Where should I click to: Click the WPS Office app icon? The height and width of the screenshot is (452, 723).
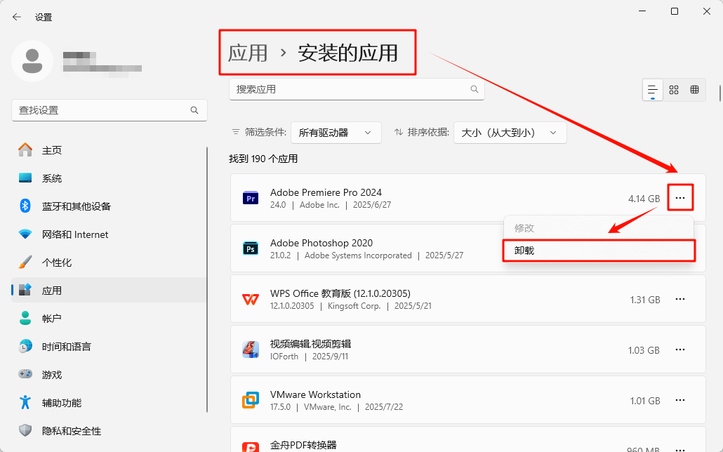[251, 299]
